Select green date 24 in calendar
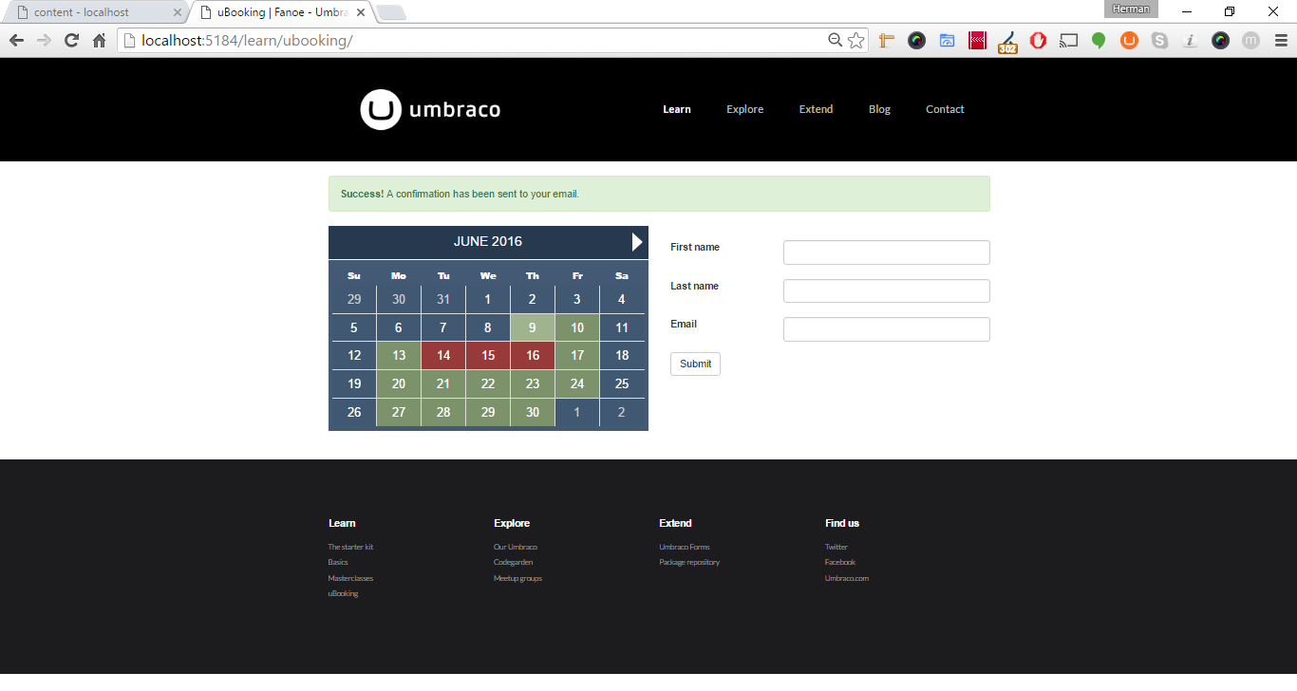1297x691 pixels. (x=577, y=384)
